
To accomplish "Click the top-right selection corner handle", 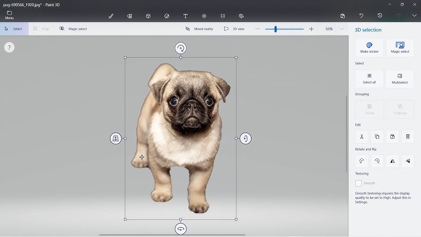I will pyautogui.click(x=236, y=58).
